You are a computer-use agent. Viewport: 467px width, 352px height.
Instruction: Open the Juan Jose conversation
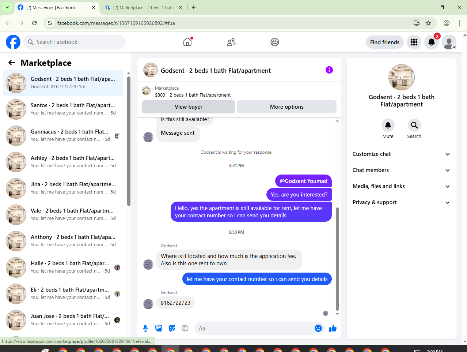63,320
